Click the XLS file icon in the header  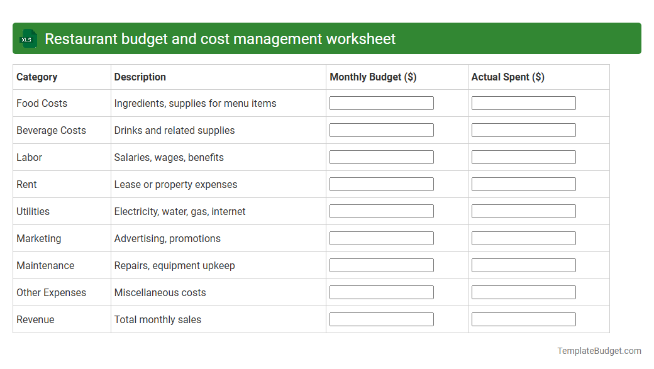[x=28, y=38]
